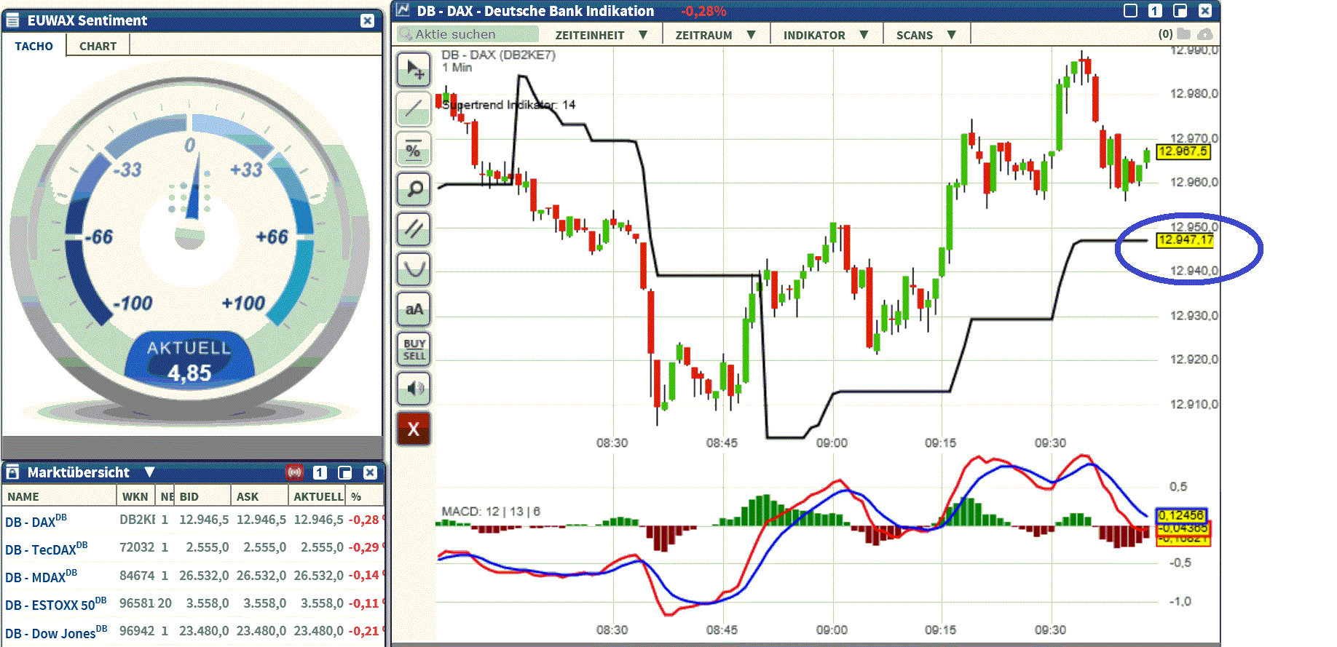Click the detach window button in DAX chart window
This screenshot has width=1337, height=647.
[x=1180, y=10]
